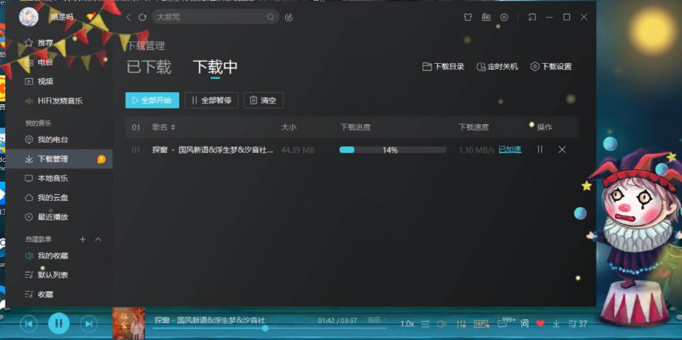This screenshot has height=340, width=682.
Task: Cancel the 探窗 download with X icon
Action: pos(562,150)
